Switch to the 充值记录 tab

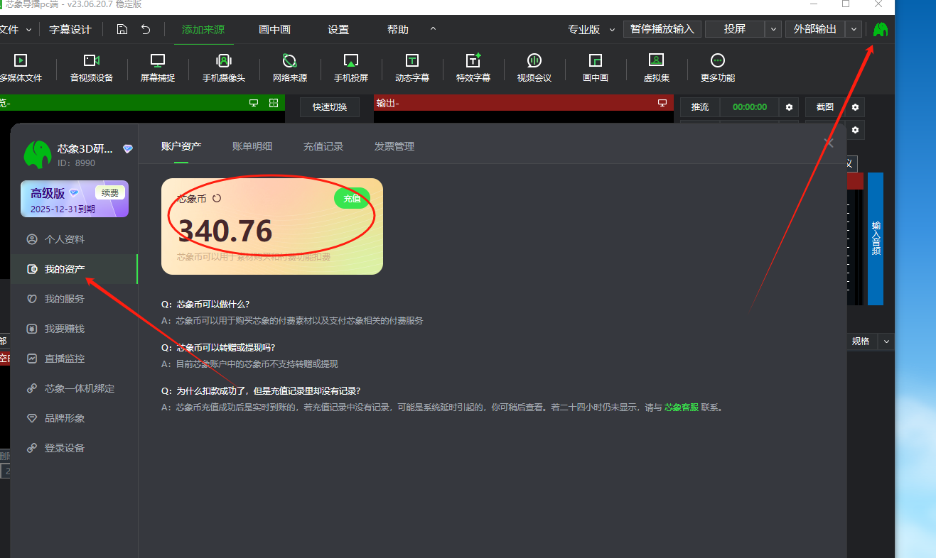tap(323, 146)
